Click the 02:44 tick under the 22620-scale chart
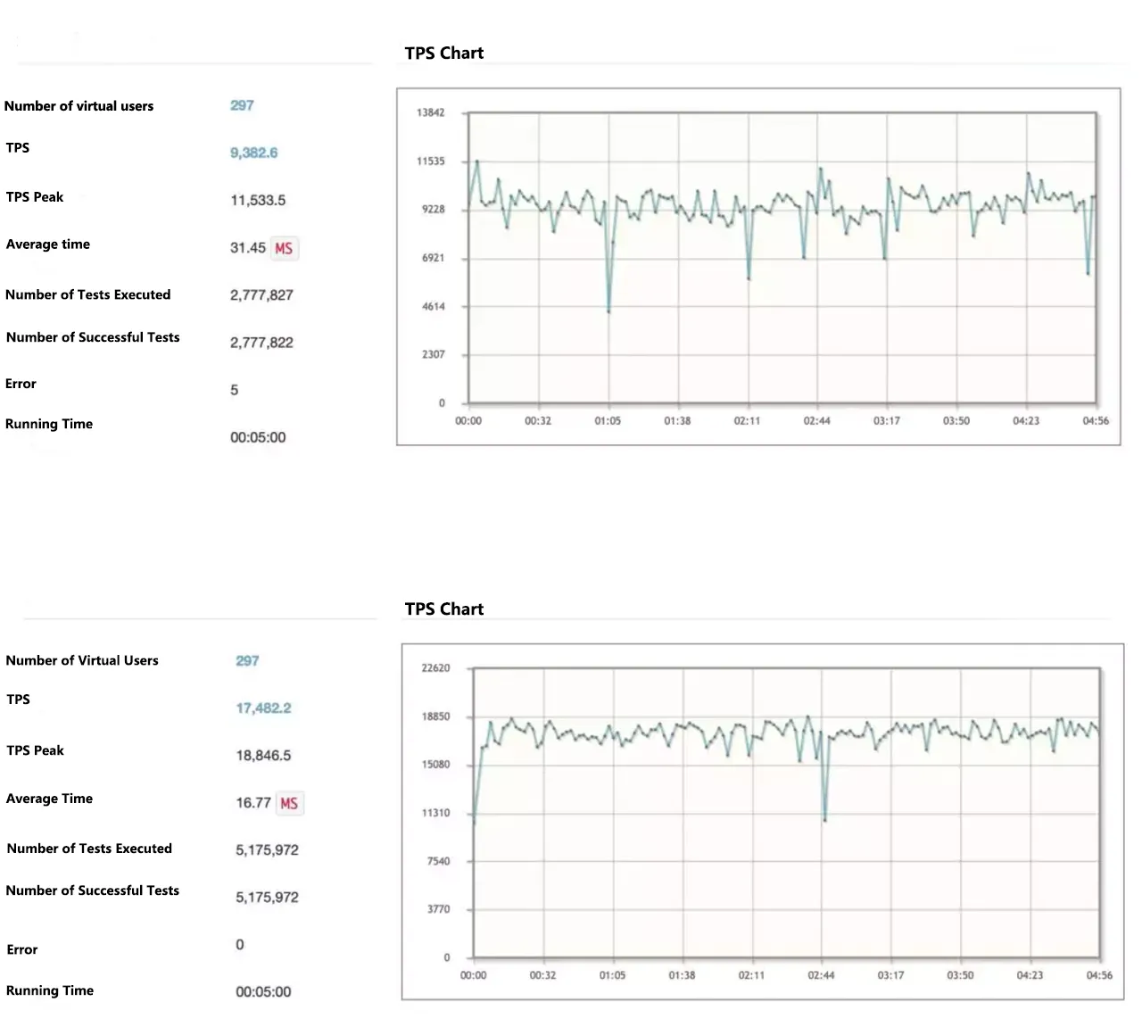This screenshot has width=1142, height=1027. (821, 975)
